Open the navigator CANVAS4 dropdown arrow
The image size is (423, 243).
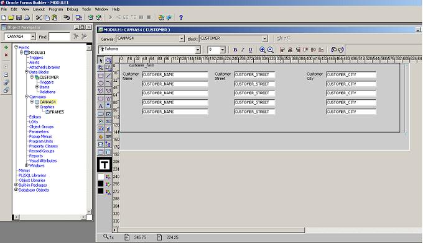click(33, 37)
